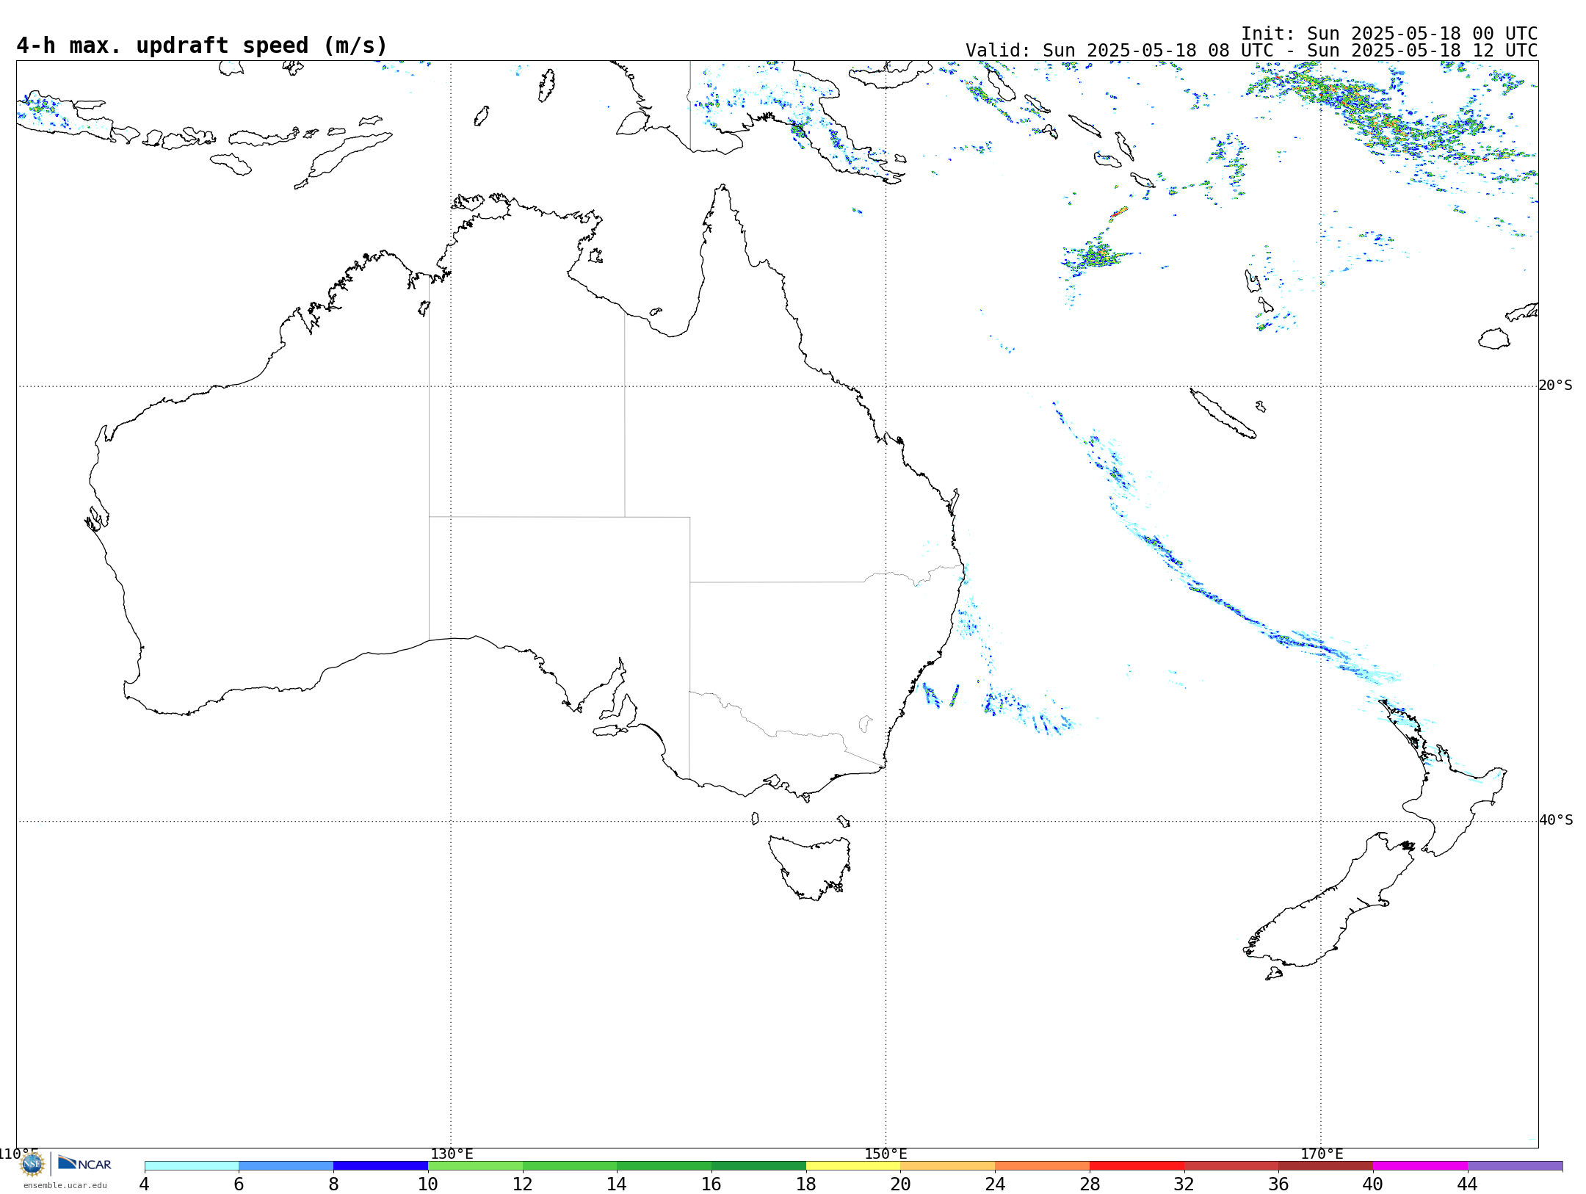The image size is (1586, 1194).
Task: Click the magenta 40-44 colorbar segment
Action: [x=1420, y=1166]
